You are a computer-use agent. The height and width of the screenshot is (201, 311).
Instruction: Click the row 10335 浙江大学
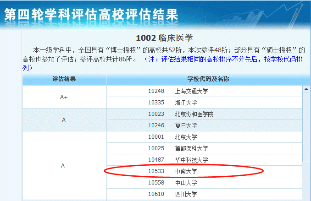(x=204, y=103)
